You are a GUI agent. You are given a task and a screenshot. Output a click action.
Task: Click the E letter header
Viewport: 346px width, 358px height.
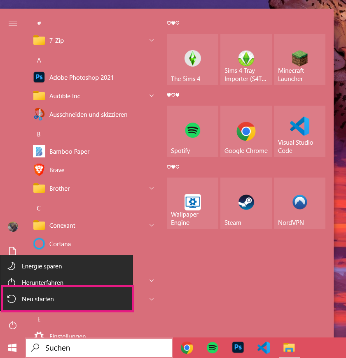point(39,319)
